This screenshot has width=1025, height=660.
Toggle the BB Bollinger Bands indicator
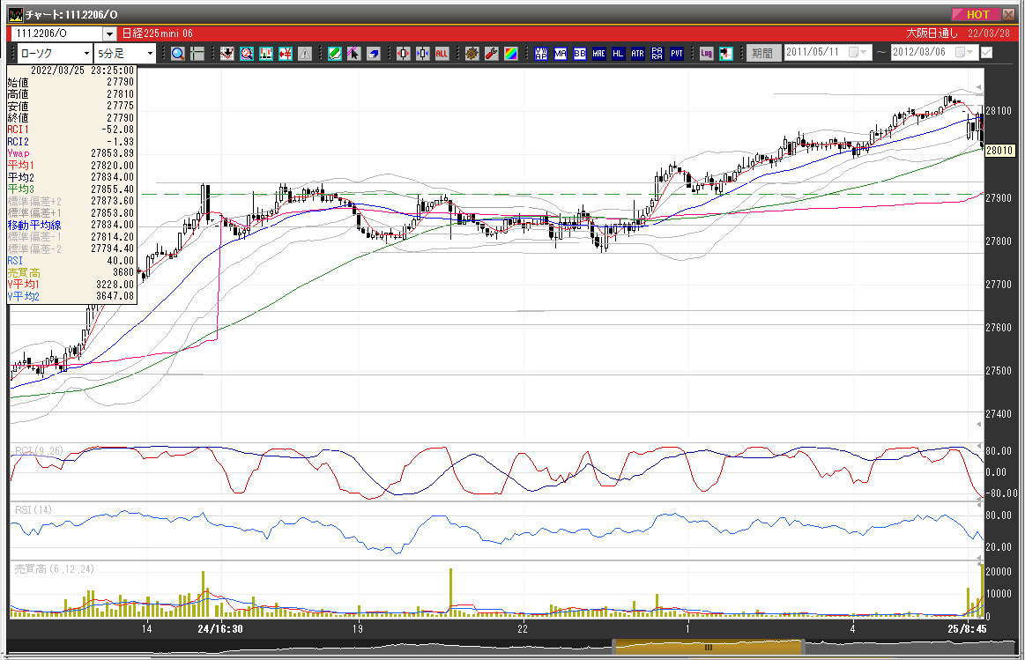579,54
